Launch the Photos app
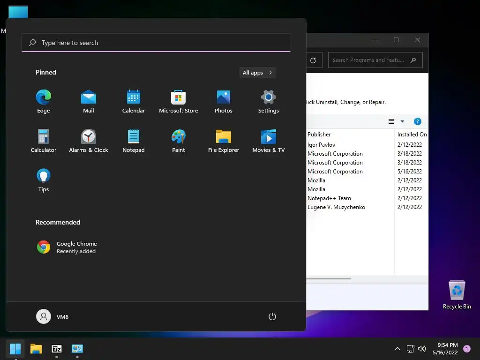The width and height of the screenshot is (480, 360). click(224, 102)
